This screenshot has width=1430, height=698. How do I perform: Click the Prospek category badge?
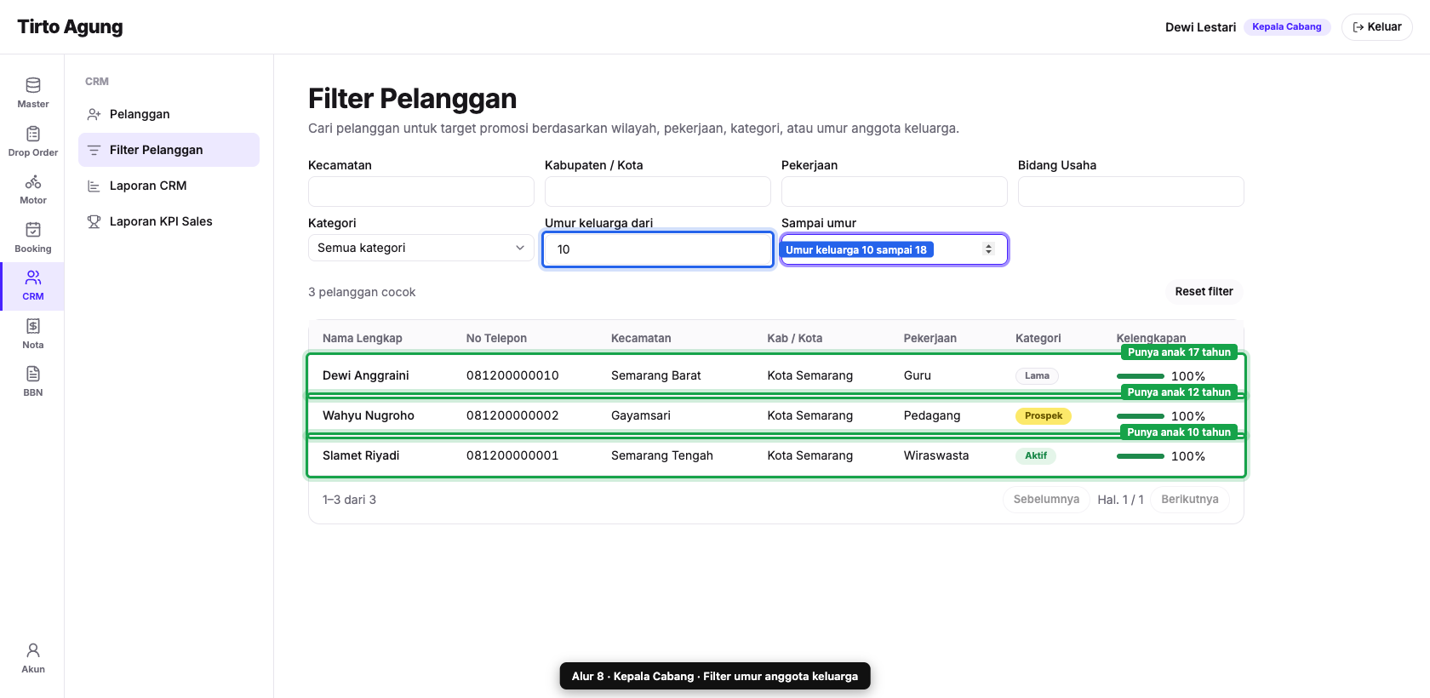pyautogui.click(x=1044, y=416)
